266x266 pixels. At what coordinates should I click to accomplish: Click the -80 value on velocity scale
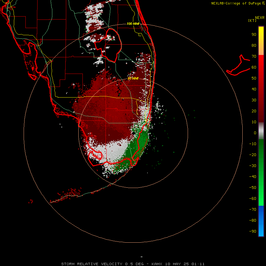tap(253, 220)
